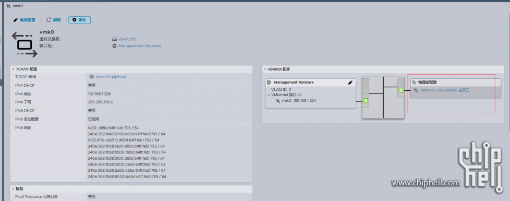Collapse the TCP/IP 配置 section
Viewport: 510px width, 201px height.
(x=13, y=69)
